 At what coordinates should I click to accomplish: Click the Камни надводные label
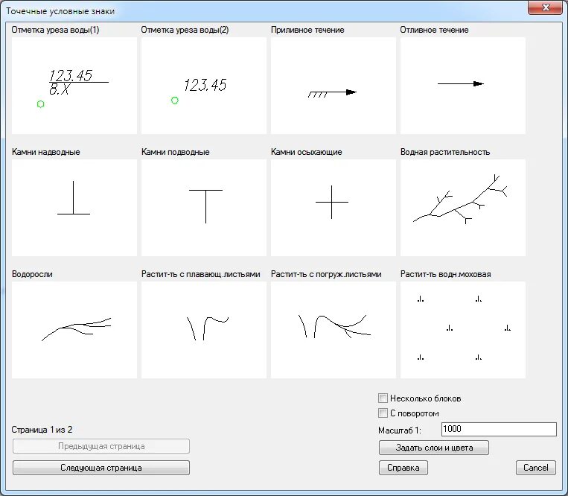tap(46, 152)
